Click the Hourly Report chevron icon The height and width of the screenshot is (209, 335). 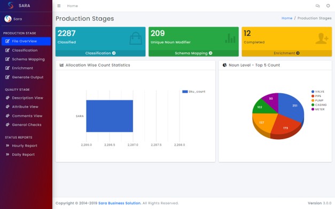[7, 146]
